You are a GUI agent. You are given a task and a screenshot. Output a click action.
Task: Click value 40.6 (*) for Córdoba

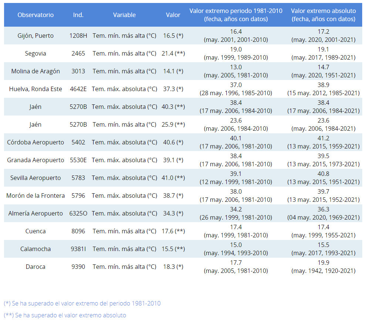coord(173,143)
